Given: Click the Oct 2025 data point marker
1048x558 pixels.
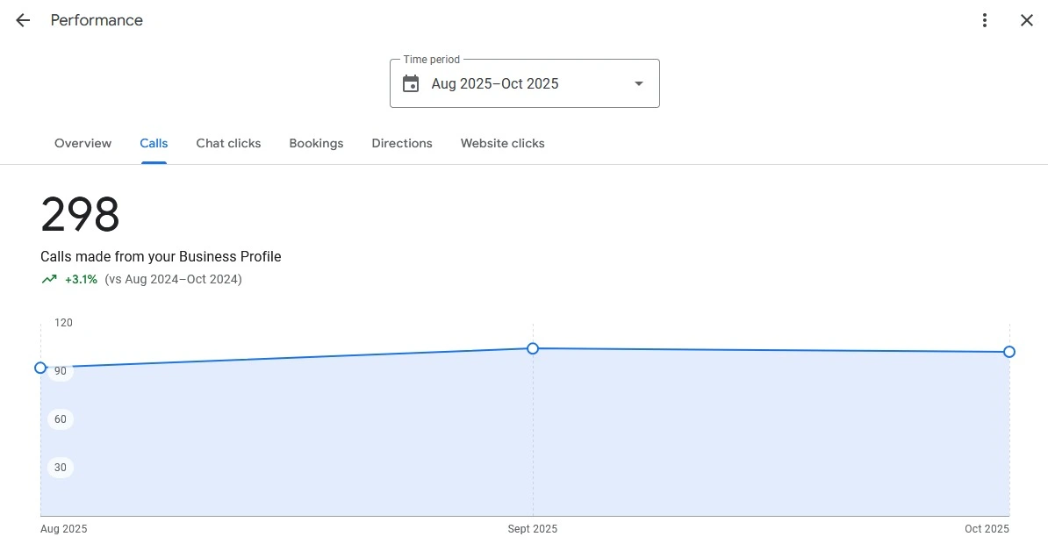Looking at the screenshot, I should 1009,352.
